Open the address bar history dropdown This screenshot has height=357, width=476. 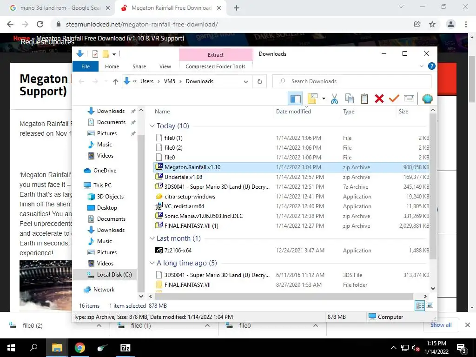(x=246, y=82)
